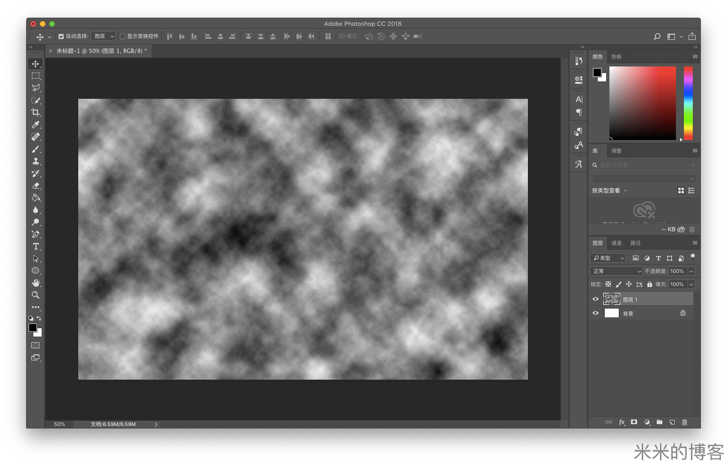Delete layer using the trash icon
This screenshot has width=727, height=463.
[684, 422]
